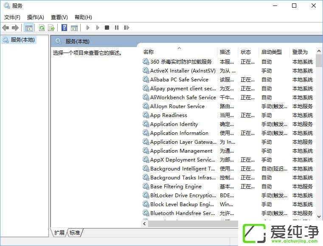The image size is (323, 246).
Task: Select the AllJoyn Router Service row
Action: click(228, 106)
